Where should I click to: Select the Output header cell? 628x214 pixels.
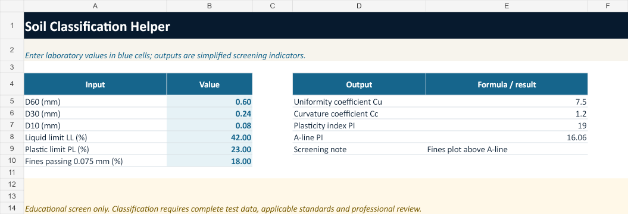point(360,84)
